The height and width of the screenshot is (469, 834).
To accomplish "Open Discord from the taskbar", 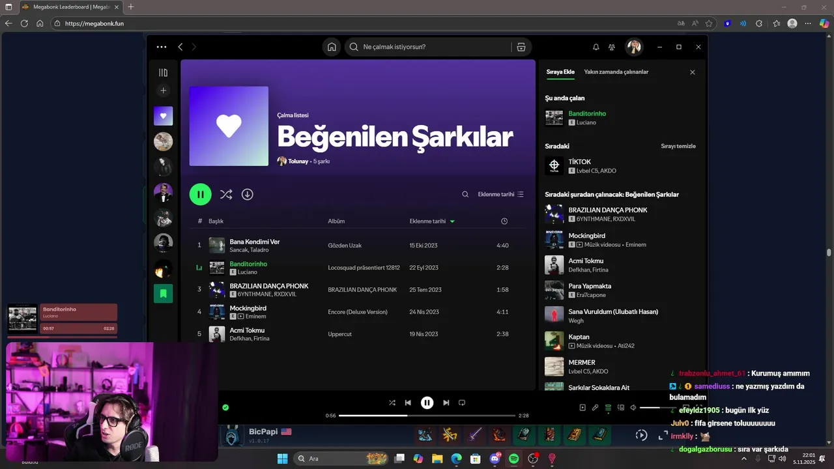I will click(x=495, y=459).
